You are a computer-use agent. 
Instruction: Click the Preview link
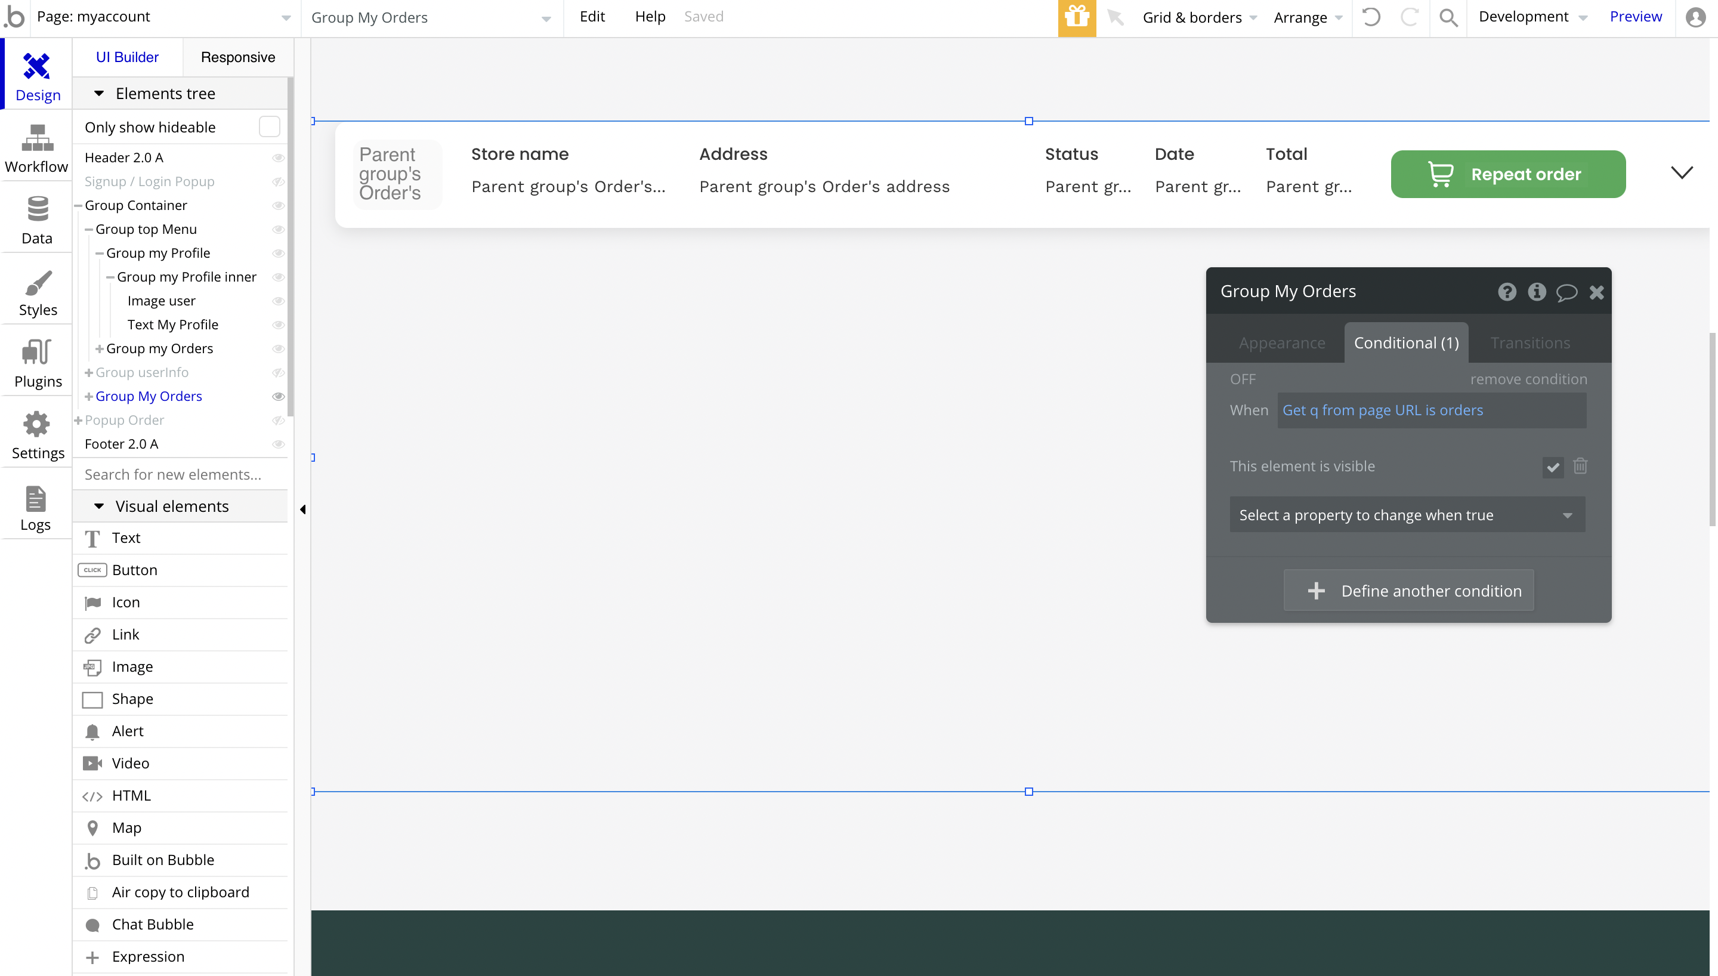point(1635,17)
